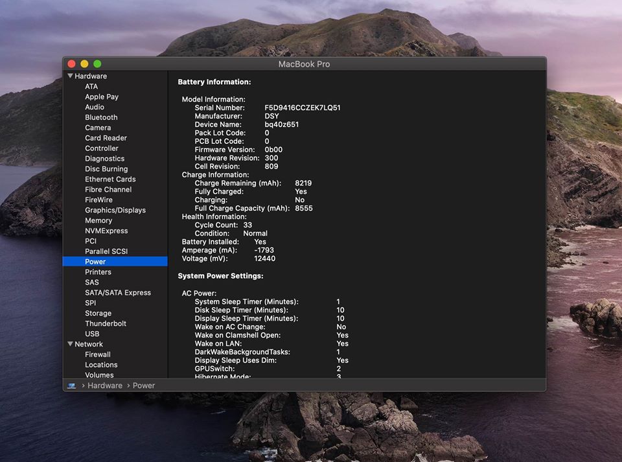Click the Manufacturer value DSY
This screenshot has height=462, width=622.
pyautogui.click(x=271, y=116)
